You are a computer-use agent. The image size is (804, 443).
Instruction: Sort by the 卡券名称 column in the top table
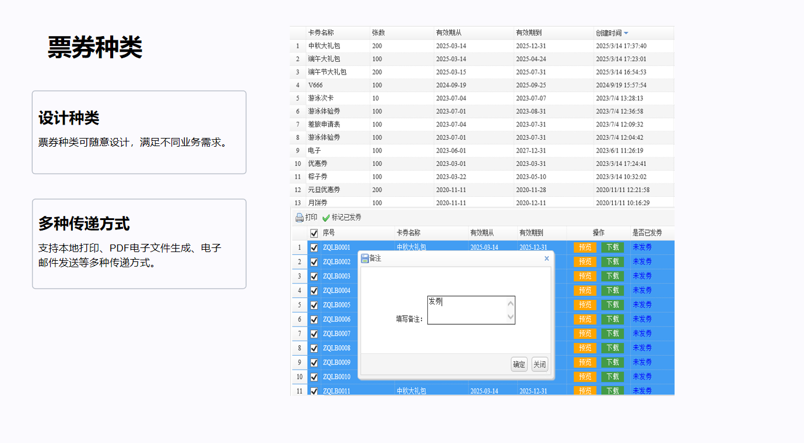tap(338, 33)
